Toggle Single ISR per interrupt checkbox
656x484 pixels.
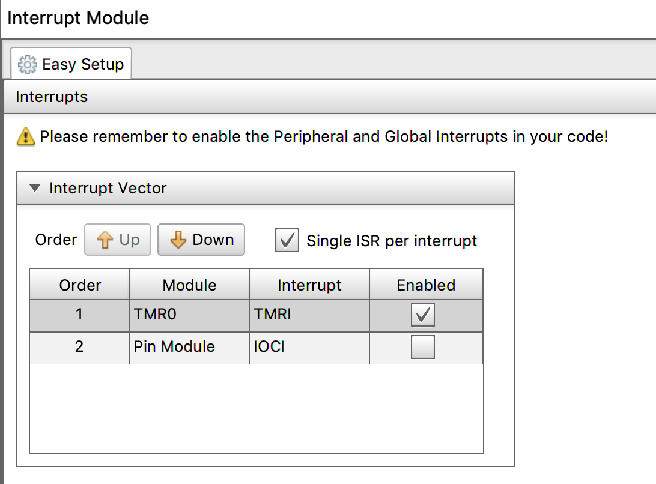coord(287,241)
